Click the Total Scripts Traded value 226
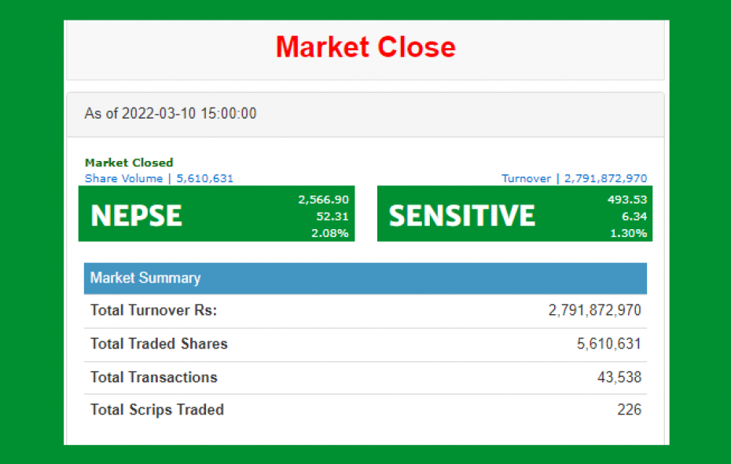This screenshot has width=731, height=464. 630,410
